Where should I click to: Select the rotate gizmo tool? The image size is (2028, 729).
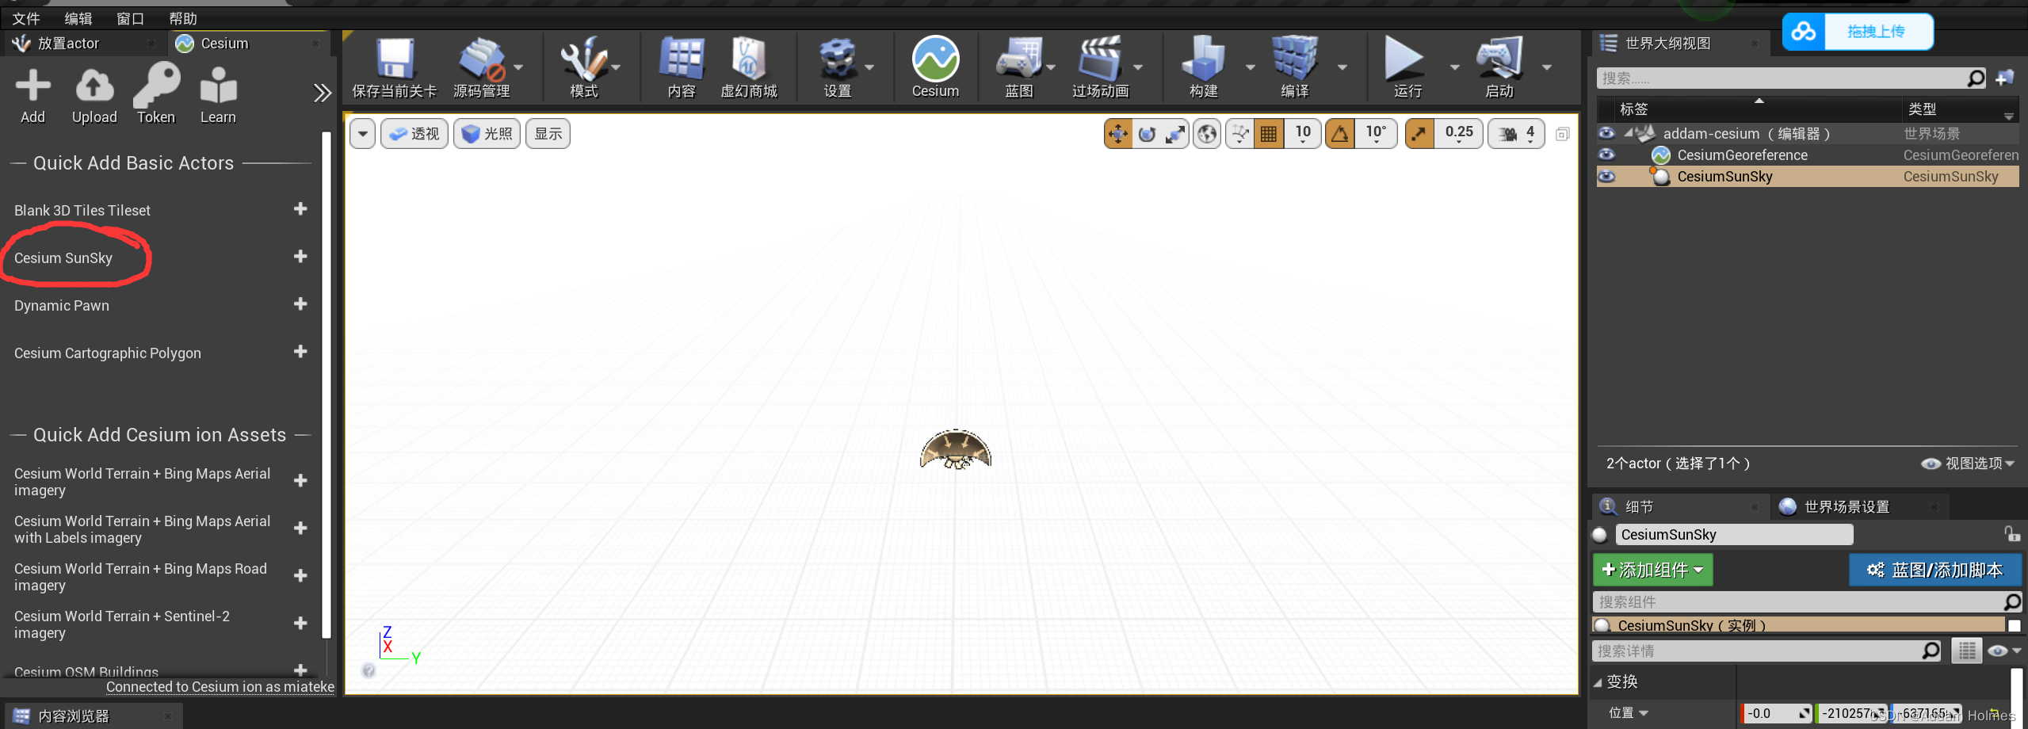tap(1147, 134)
